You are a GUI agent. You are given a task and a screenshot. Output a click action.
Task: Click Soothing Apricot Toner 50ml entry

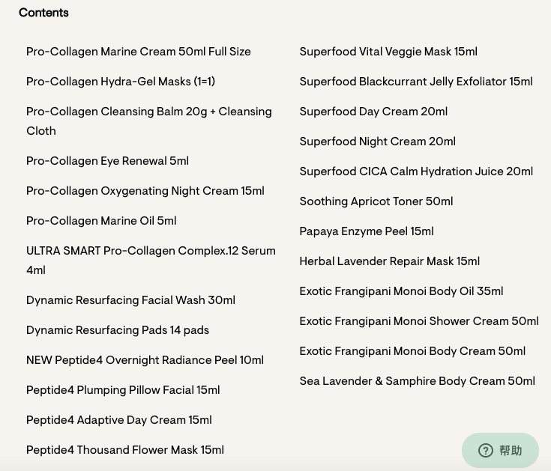(376, 201)
